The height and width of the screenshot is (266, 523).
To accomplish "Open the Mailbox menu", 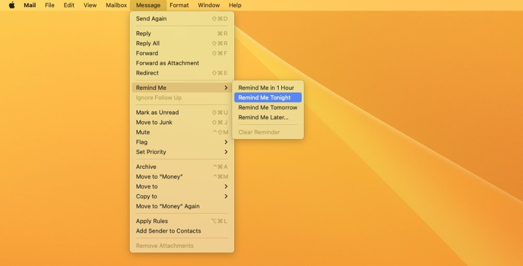I will [116, 5].
